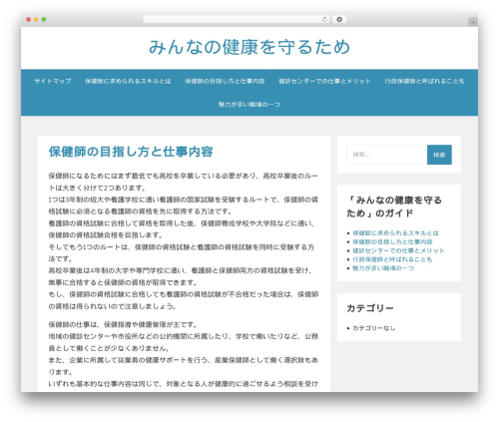The height and width of the screenshot is (422, 499).
Task: Click the カテゴリー sidebar heading
Action: click(x=370, y=308)
